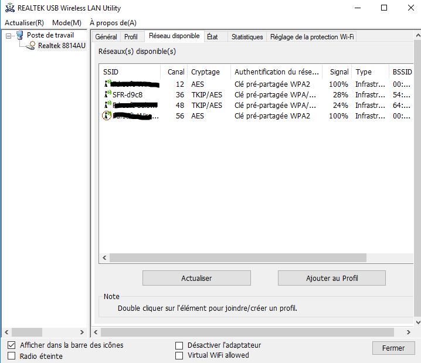
Task: Click the Realtek 8814AU adapter icon
Action: pos(30,46)
